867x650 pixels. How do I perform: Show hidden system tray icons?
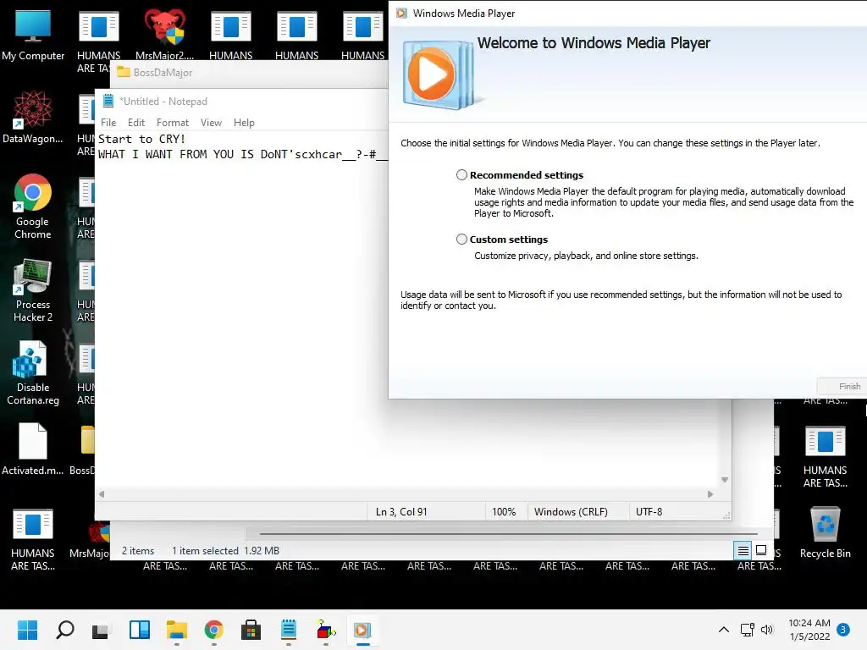pyautogui.click(x=723, y=630)
